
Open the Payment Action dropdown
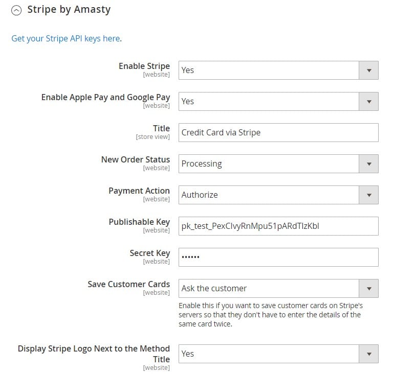(x=278, y=195)
